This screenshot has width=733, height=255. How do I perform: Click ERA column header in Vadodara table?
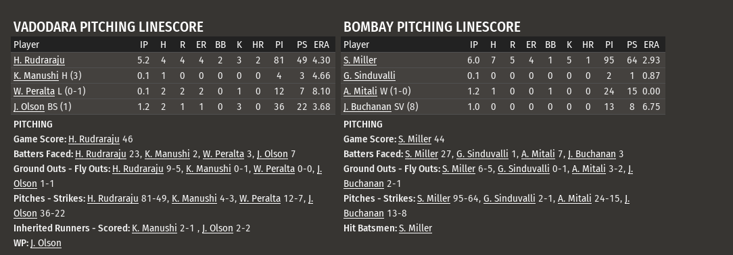pyautogui.click(x=321, y=45)
